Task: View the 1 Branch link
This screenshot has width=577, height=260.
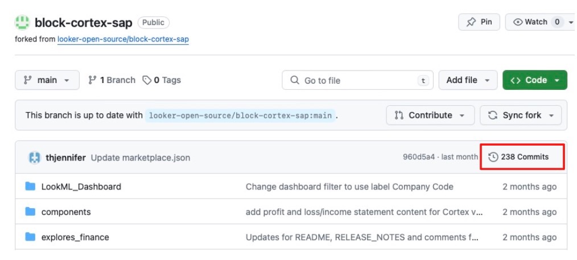Action: click(112, 80)
